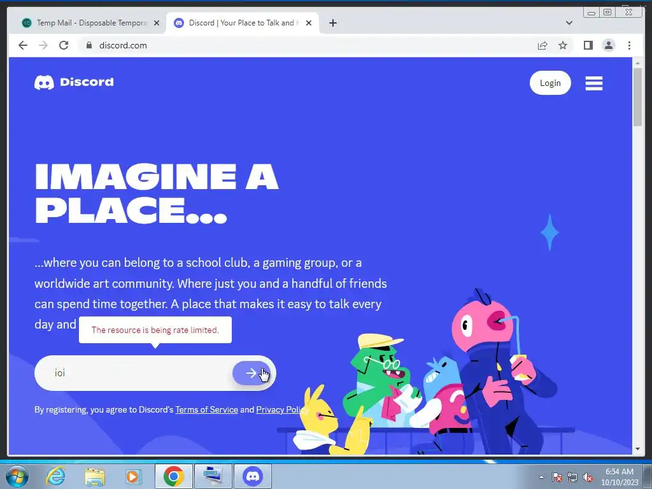Click the muted volume tray icon
The width and height of the screenshot is (652, 489).
point(588,477)
